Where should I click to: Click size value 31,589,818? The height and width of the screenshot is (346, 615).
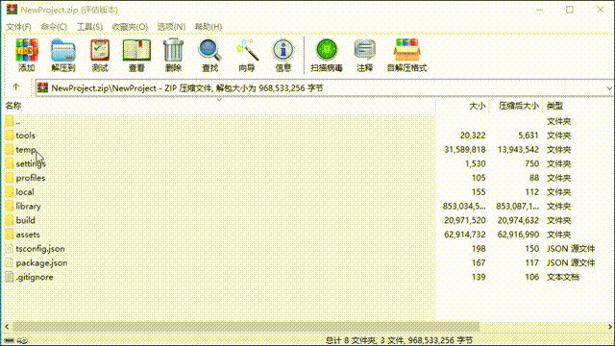(x=465, y=150)
